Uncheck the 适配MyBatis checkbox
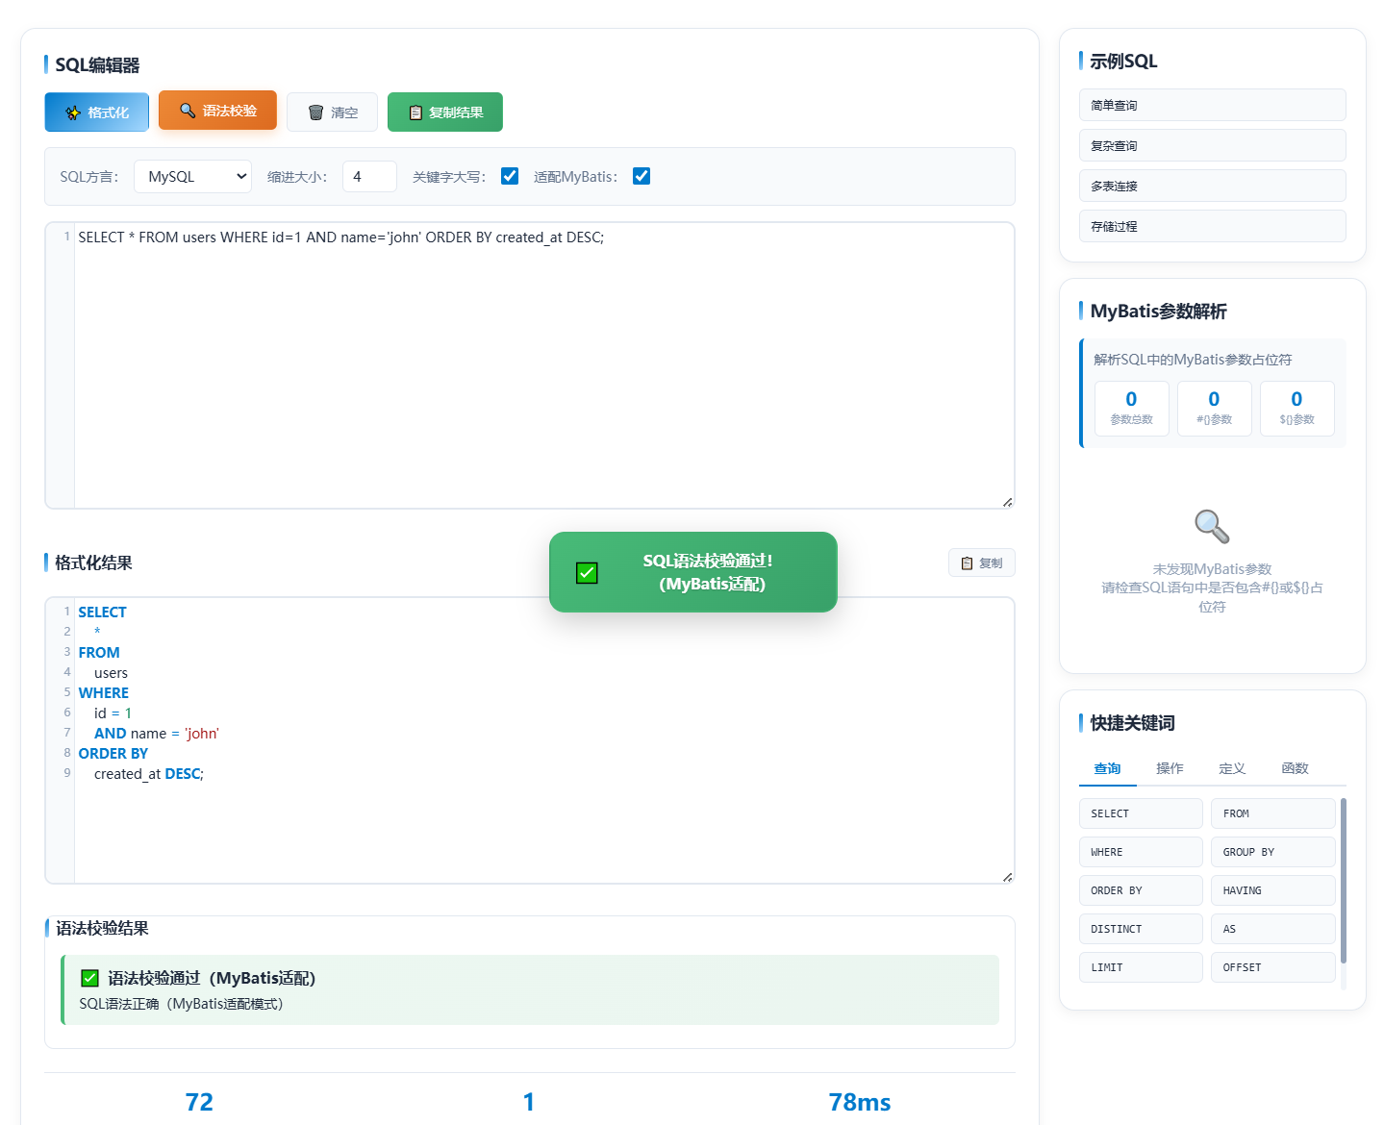Viewport: 1384px width, 1125px height. point(642,176)
